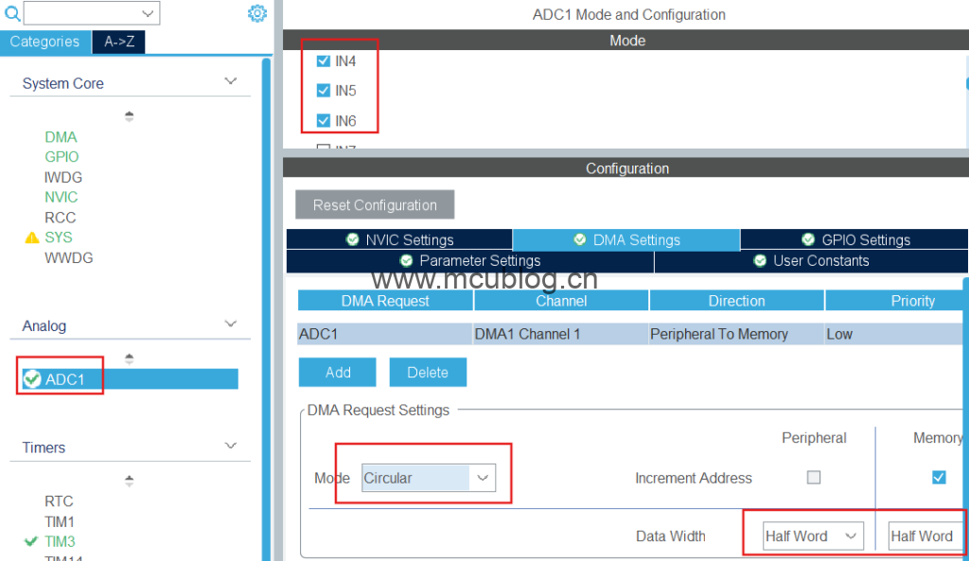Switch to the A->Z tab

(118, 42)
